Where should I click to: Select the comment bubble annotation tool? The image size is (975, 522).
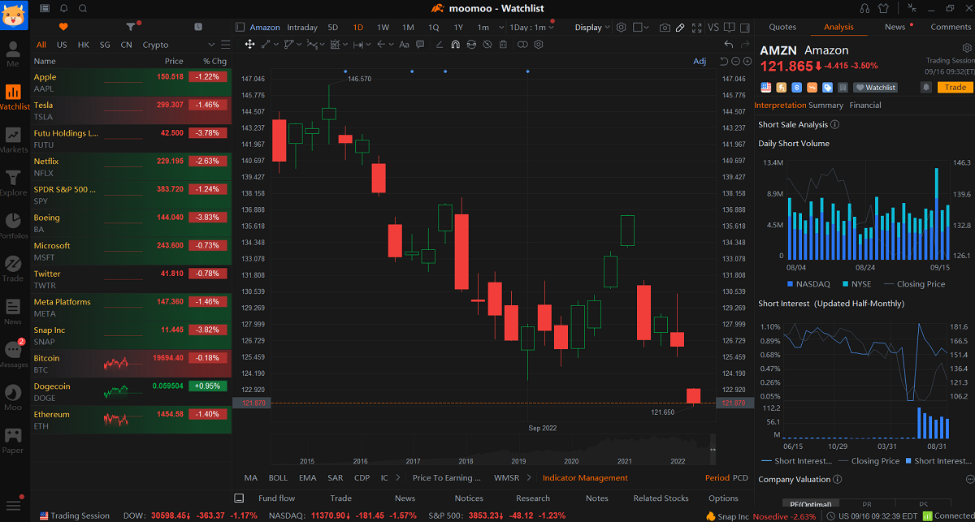(420, 45)
